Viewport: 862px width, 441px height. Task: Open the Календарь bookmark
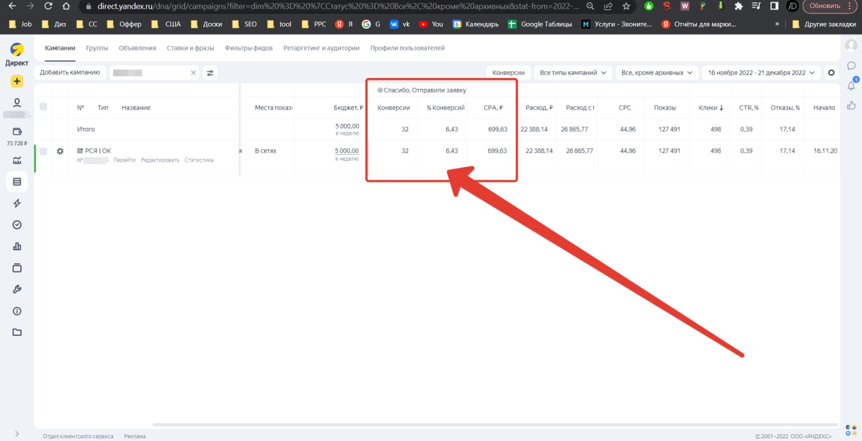click(x=475, y=24)
